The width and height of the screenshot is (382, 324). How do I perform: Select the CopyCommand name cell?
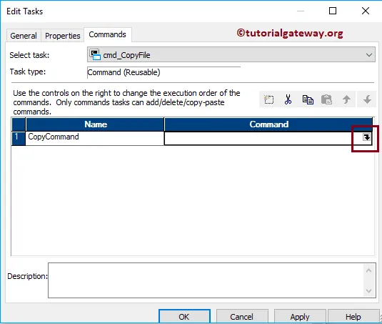click(95, 138)
